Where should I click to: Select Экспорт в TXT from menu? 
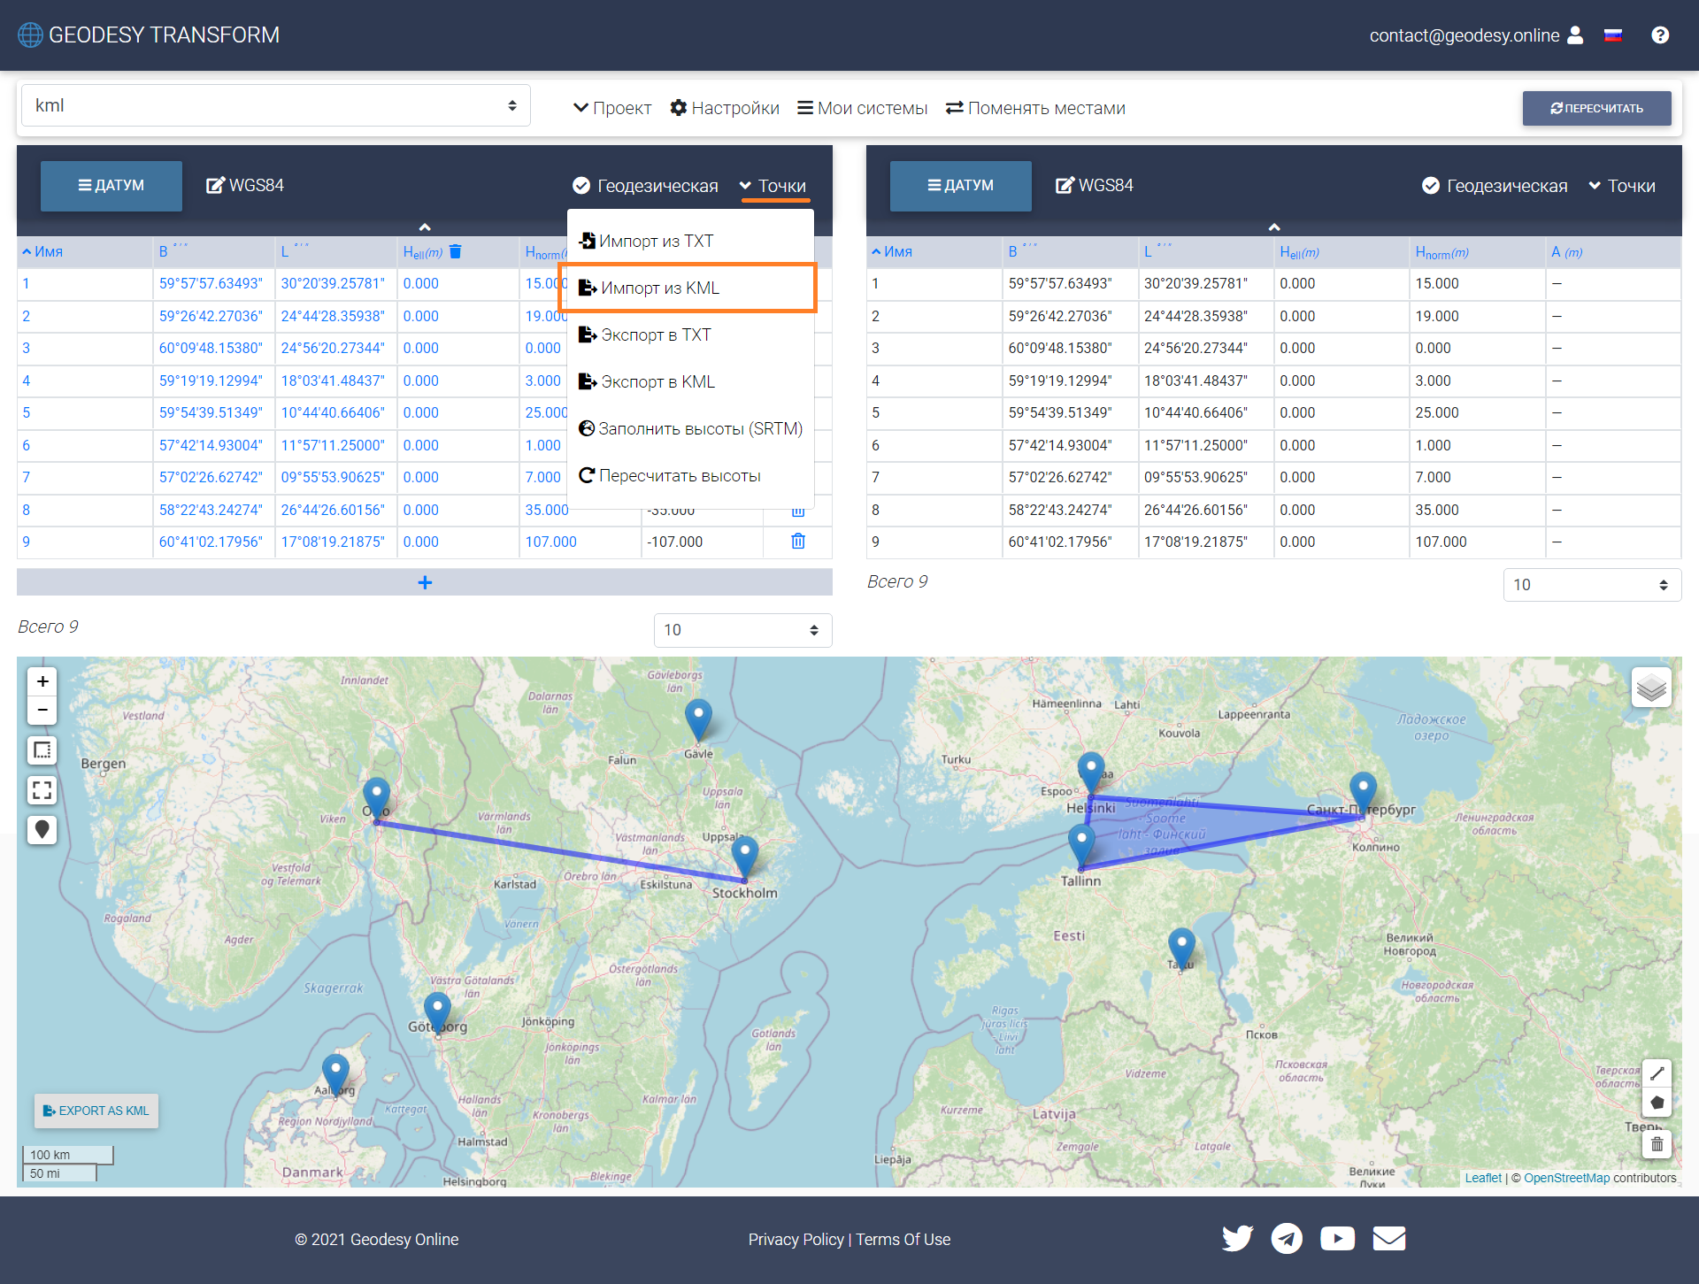[655, 334]
